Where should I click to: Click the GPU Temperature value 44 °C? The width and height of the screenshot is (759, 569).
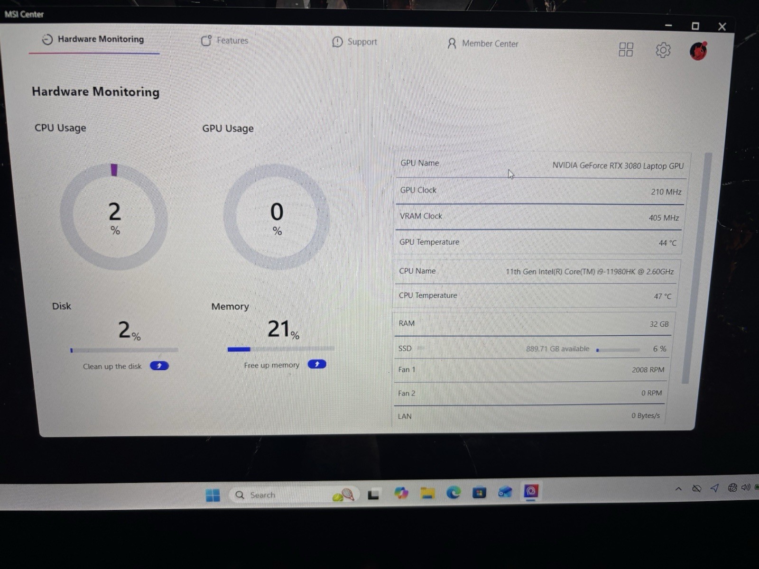[667, 243]
